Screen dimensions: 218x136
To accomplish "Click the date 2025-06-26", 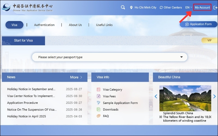I will (74, 110).
